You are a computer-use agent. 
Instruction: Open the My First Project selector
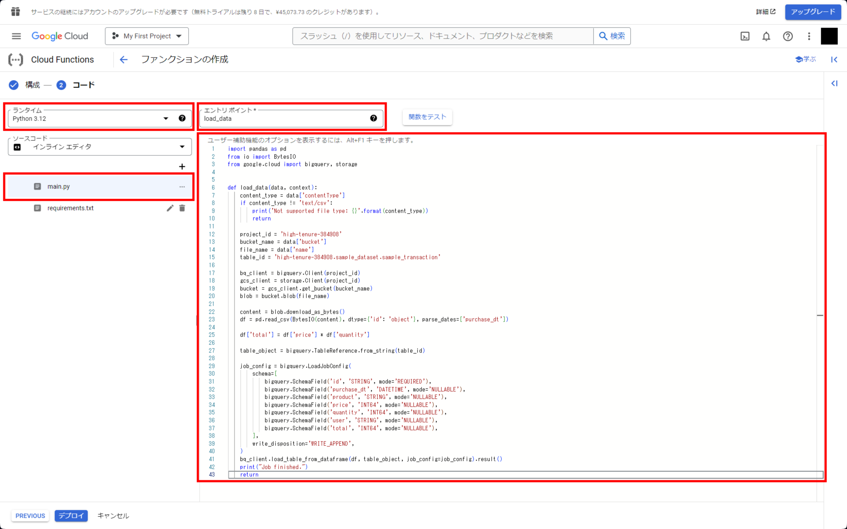pos(146,36)
